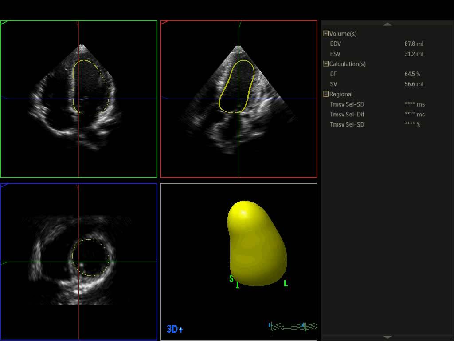
Task: Click green-framed view's corner tab
Action: coord(5,23)
